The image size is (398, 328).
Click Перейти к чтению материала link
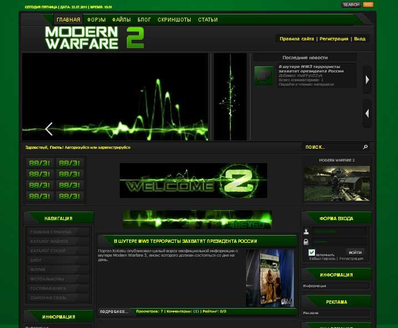[306, 84]
